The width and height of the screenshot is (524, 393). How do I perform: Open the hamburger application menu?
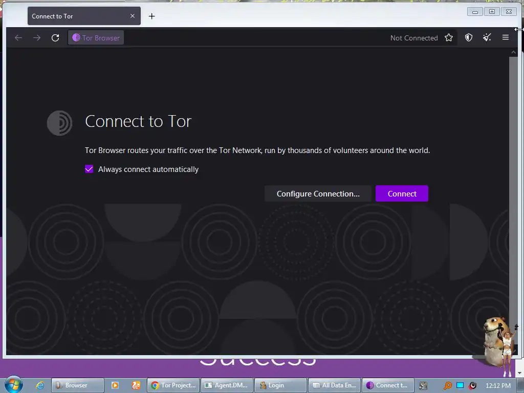tap(505, 37)
